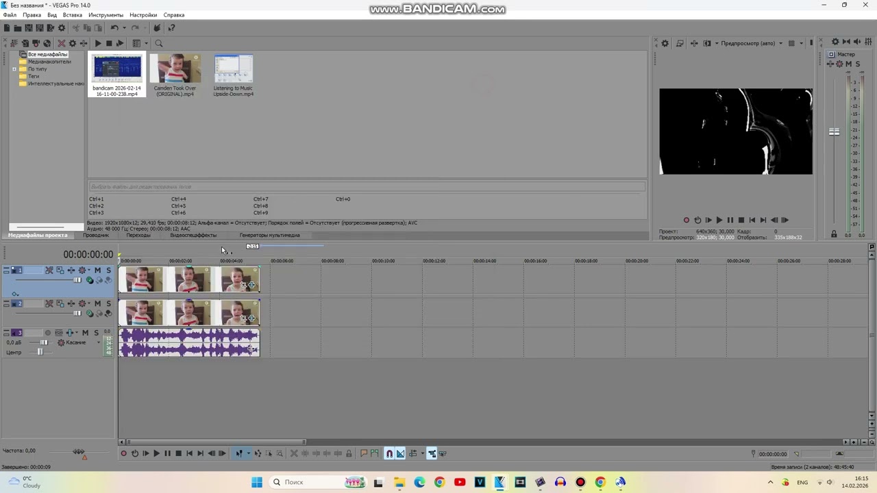Viewport: 877px width, 493px height.
Task: Switch to Генераторы мультимедиа tab
Action: [x=269, y=235]
